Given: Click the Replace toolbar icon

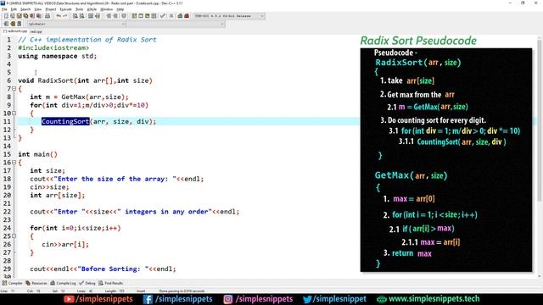Looking at the screenshot, I should coord(81,16).
